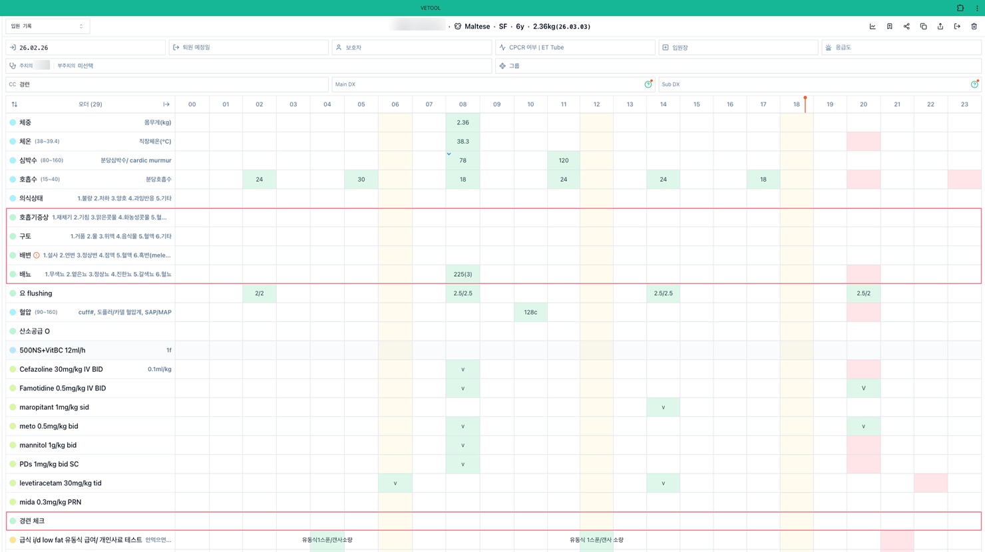Click the discharge exit arrow icon
The image size is (985, 552).
point(957,27)
